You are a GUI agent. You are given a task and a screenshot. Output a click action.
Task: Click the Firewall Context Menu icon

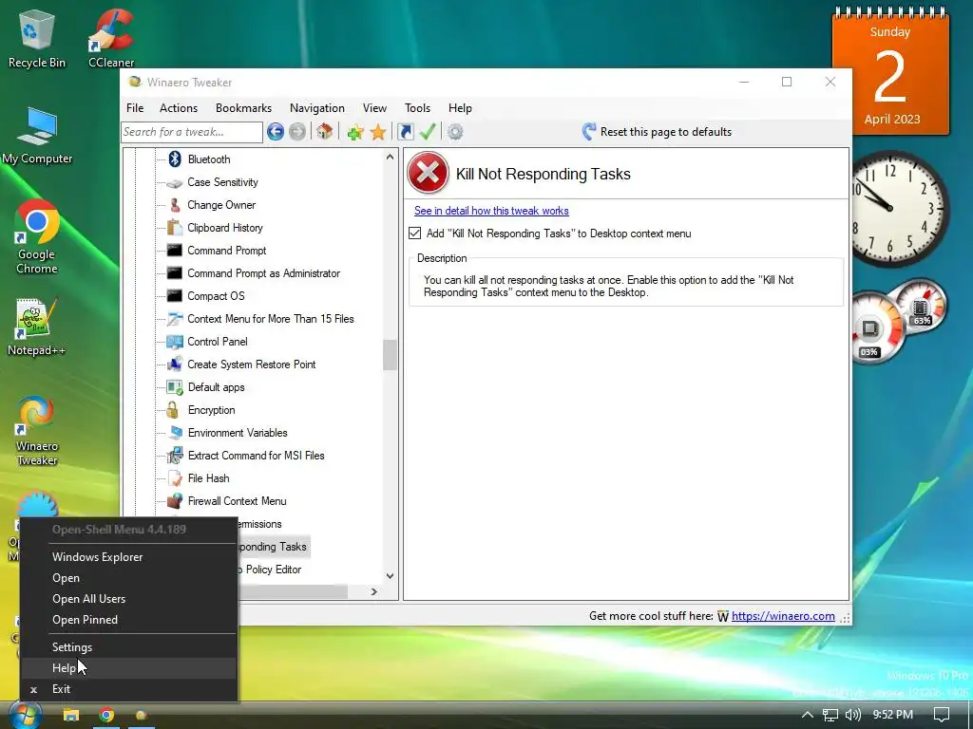175,501
